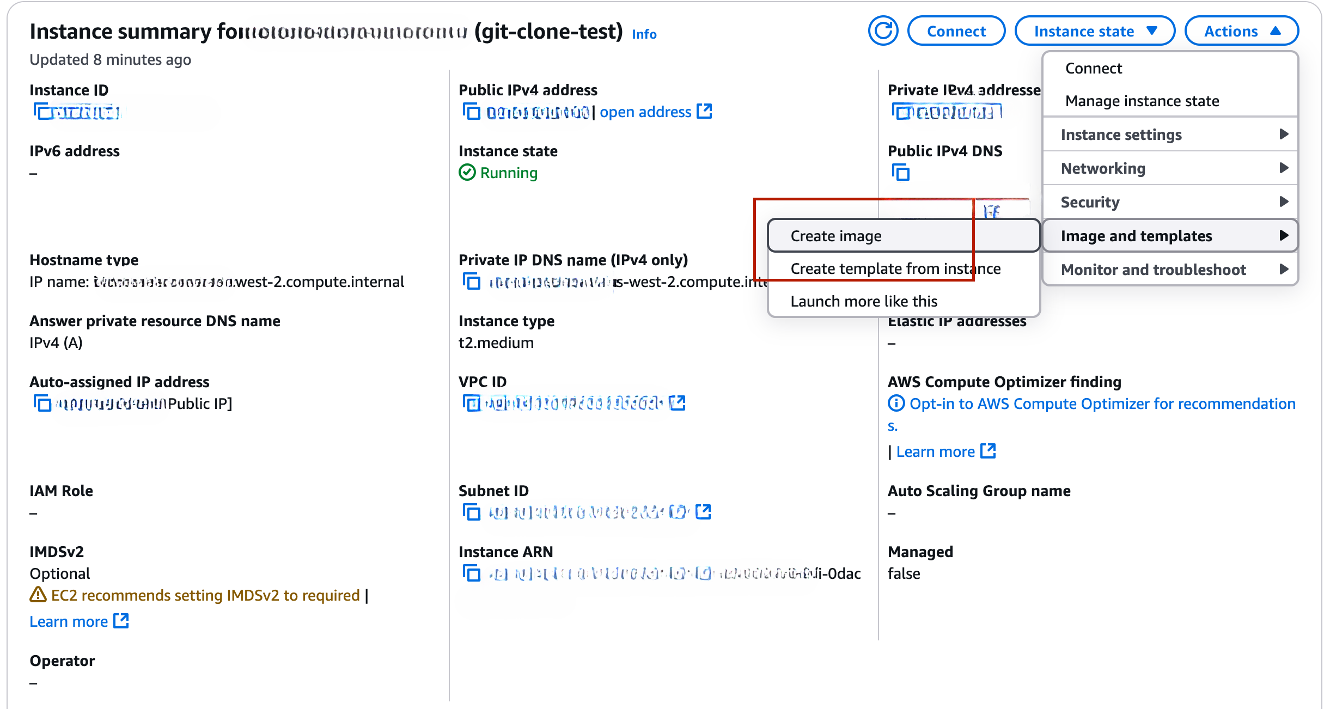
Task: Copy the VPC ID
Action: pos(471,403)
